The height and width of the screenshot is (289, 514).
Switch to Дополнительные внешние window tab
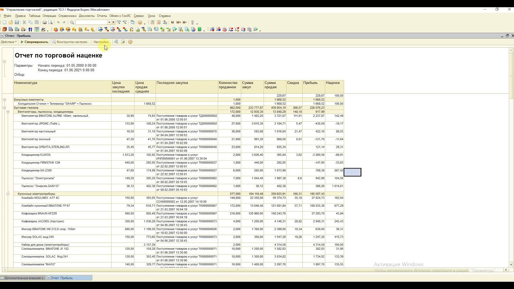(x=23, y=278)
